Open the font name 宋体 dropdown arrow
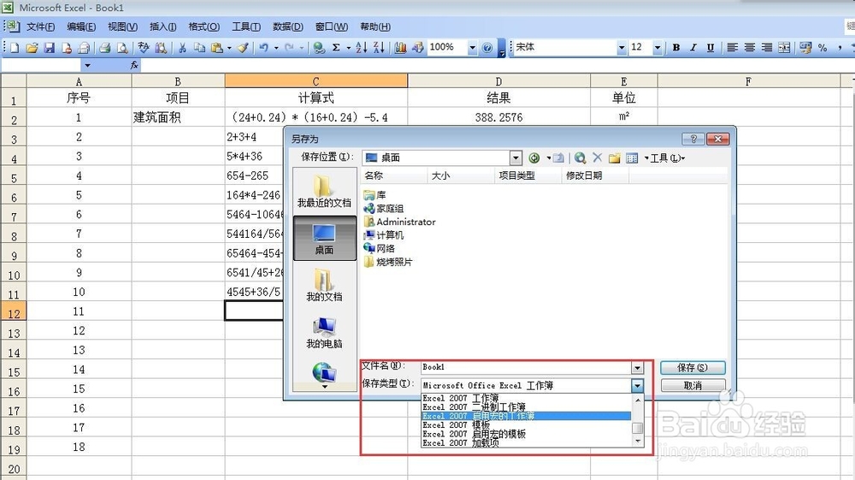The image size is (855, 480). (x=621, y=48)
